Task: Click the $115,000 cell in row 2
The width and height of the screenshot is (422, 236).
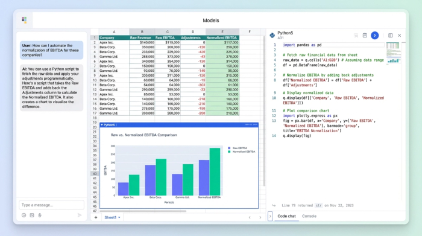Action: click(168, 43)
